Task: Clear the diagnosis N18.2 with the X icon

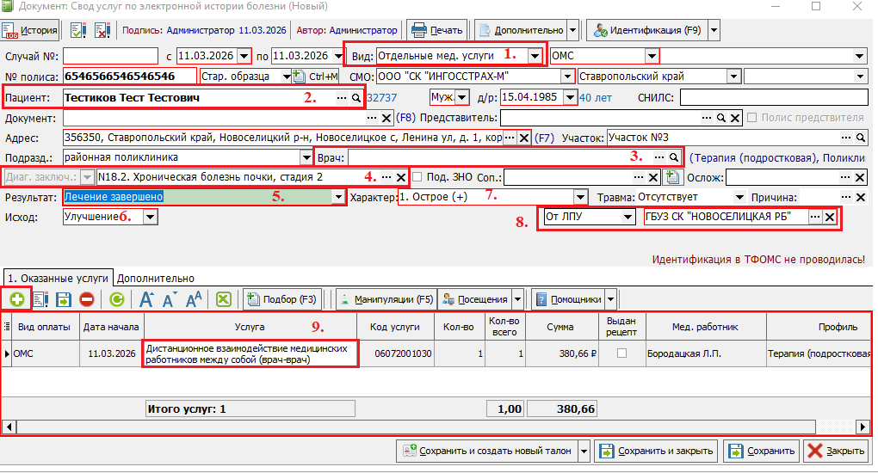Action: [400, 177]
